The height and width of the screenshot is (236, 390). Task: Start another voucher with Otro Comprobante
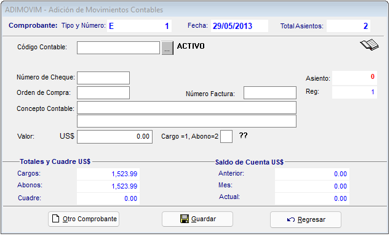click(84, 219)
